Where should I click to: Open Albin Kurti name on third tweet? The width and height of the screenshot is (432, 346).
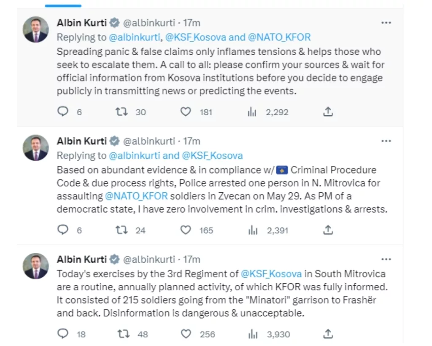point(81,259)
